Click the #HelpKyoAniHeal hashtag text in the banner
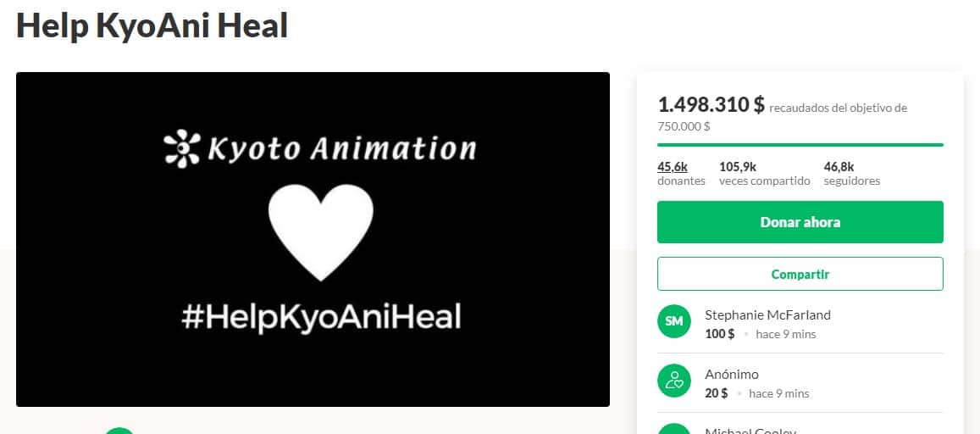 321,317
